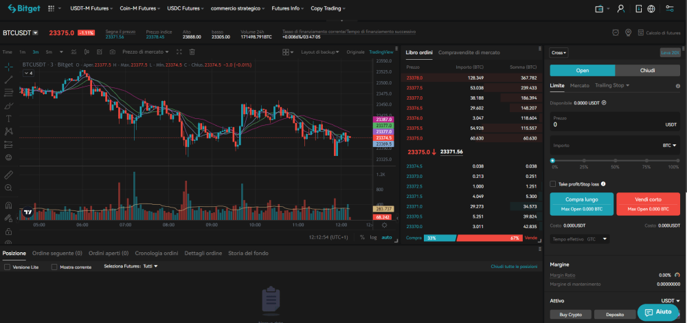Image resolution: width=687 pixels, height=323 pixels.
Task: Set order size slider to 50%
Action: tap(615, 161)
